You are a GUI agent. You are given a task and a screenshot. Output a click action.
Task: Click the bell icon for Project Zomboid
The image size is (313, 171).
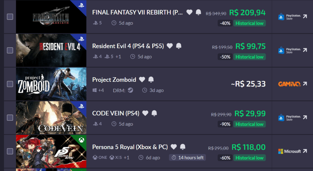click(151, 80)
